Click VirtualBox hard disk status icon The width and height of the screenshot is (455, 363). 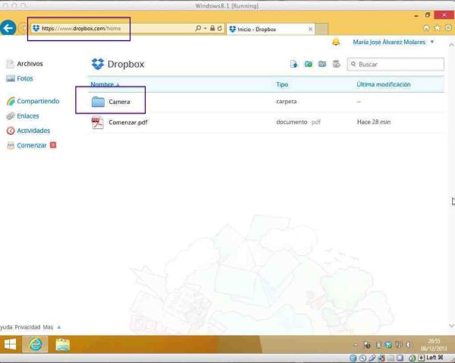353,358
